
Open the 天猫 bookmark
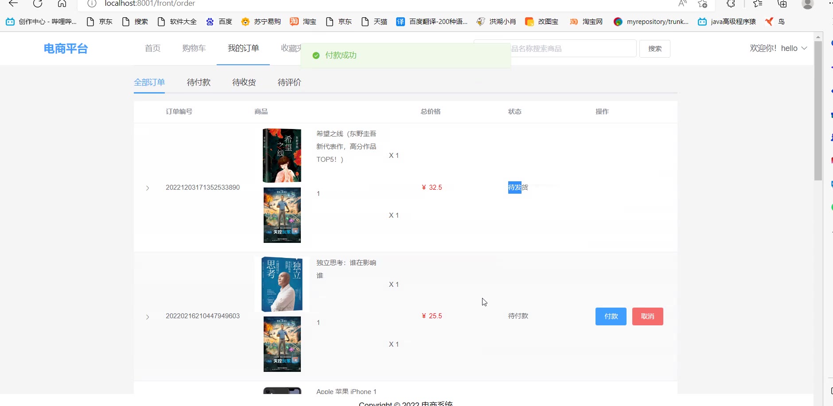374,22
